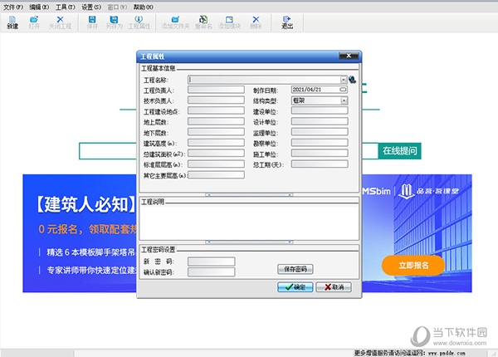The image size is (498, 357).
Task: Confirm the dialog with 确定 button
Action: click(x=295, y=286)
